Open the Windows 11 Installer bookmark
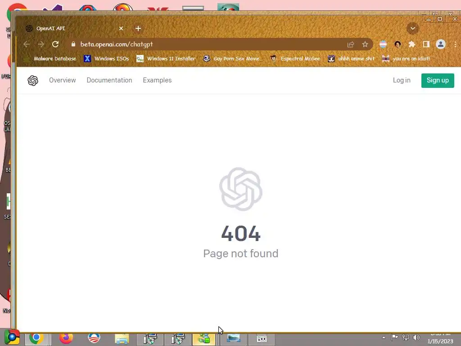 [x=166, y=59]
